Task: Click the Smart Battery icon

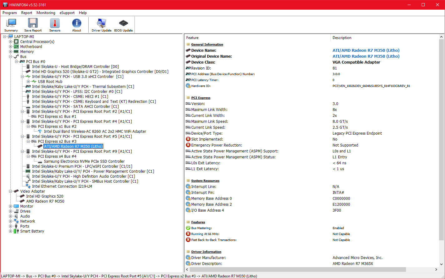Action: pyautogui.click(x=16, y=231)
